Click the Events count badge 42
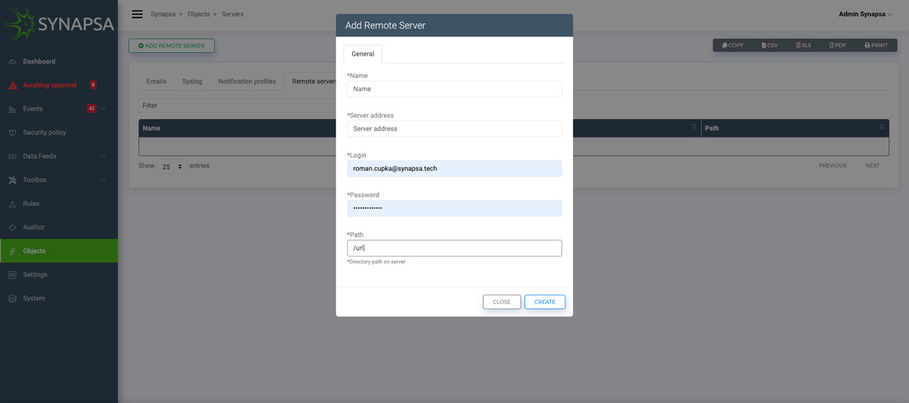This screenshot has width=909, height=403. 91,109
